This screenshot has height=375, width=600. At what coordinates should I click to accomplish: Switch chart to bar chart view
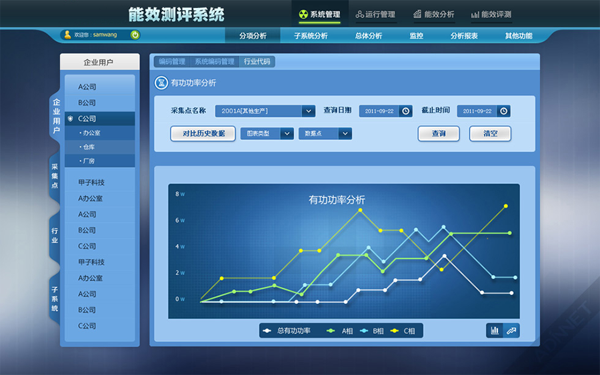click(495, 330)
